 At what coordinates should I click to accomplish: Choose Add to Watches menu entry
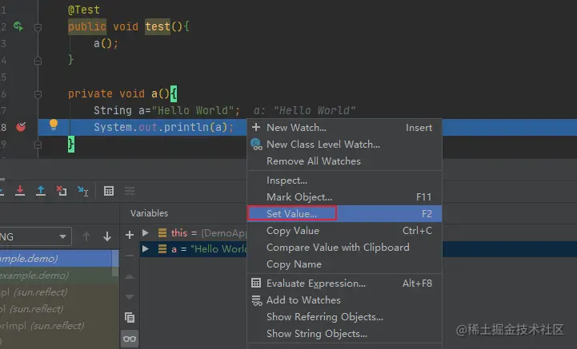344,300
